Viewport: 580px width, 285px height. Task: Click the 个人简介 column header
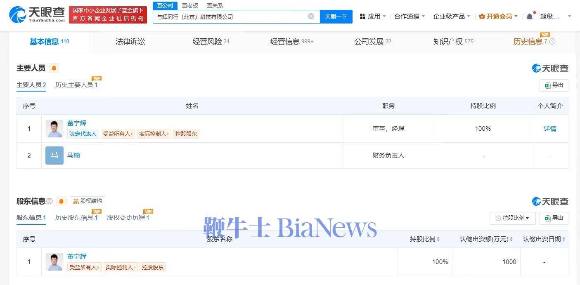[x=550, y=106]
